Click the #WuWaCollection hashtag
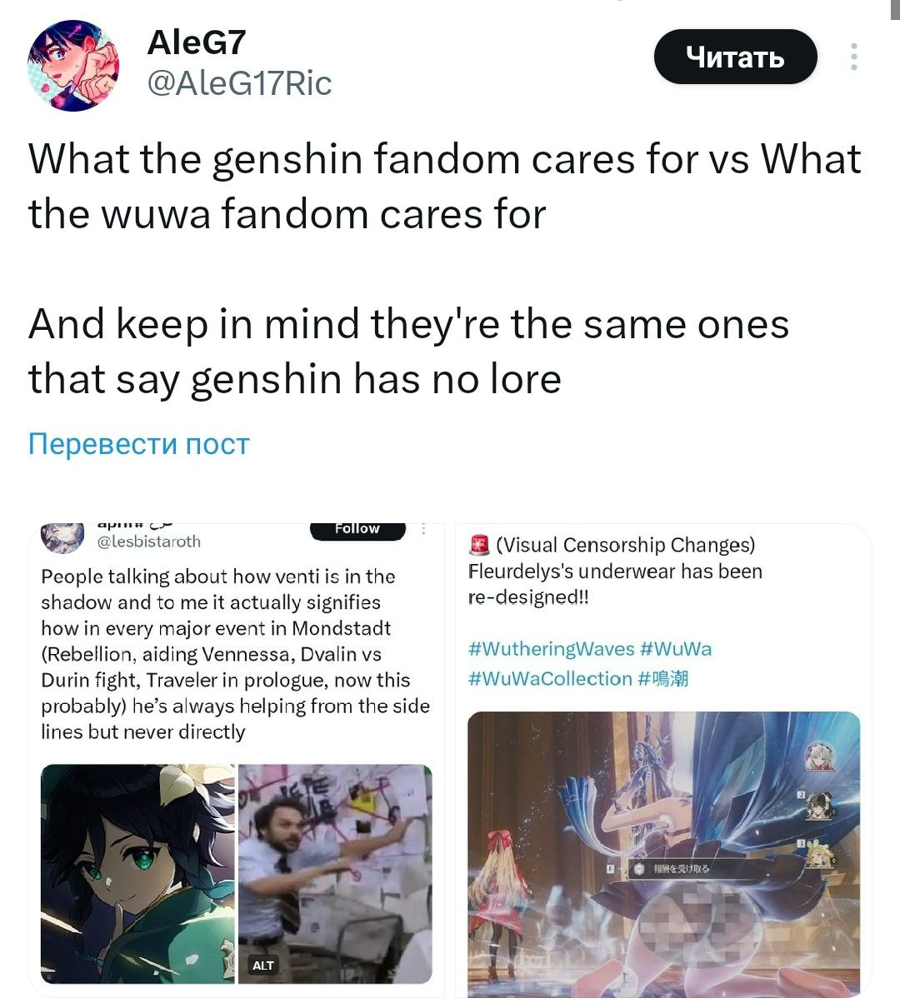 click(x=550, y=679)
